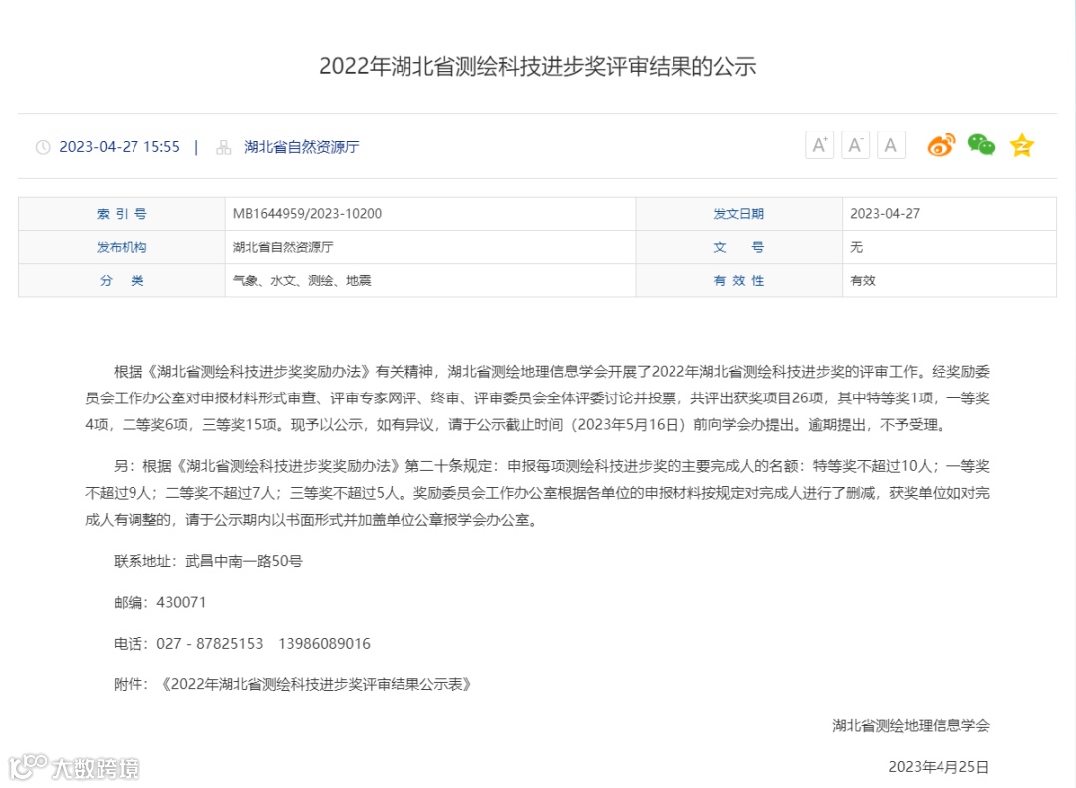Click mobile number 13986089016

pyautogui.click(x=324, y=644)
